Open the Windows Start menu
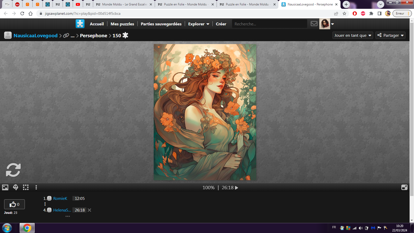This screenshot has height=233, width=414. coord(7,228)
